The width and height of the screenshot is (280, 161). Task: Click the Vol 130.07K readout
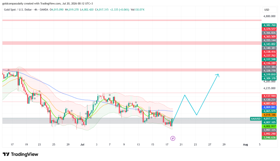[138, 10]
